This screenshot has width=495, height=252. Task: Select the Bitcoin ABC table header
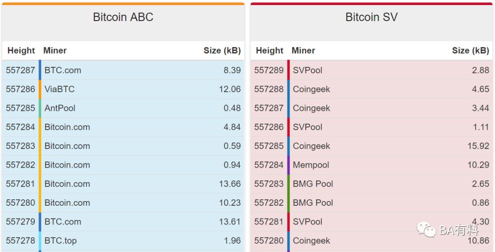(x=123, y=17)
